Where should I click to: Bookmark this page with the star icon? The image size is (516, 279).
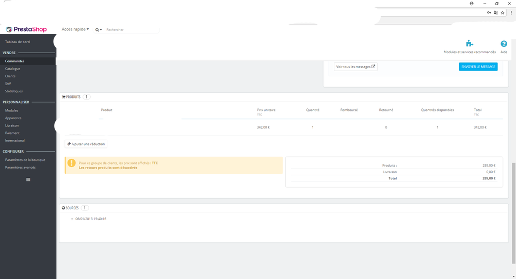pyautogui.click(x=503, y=13)
